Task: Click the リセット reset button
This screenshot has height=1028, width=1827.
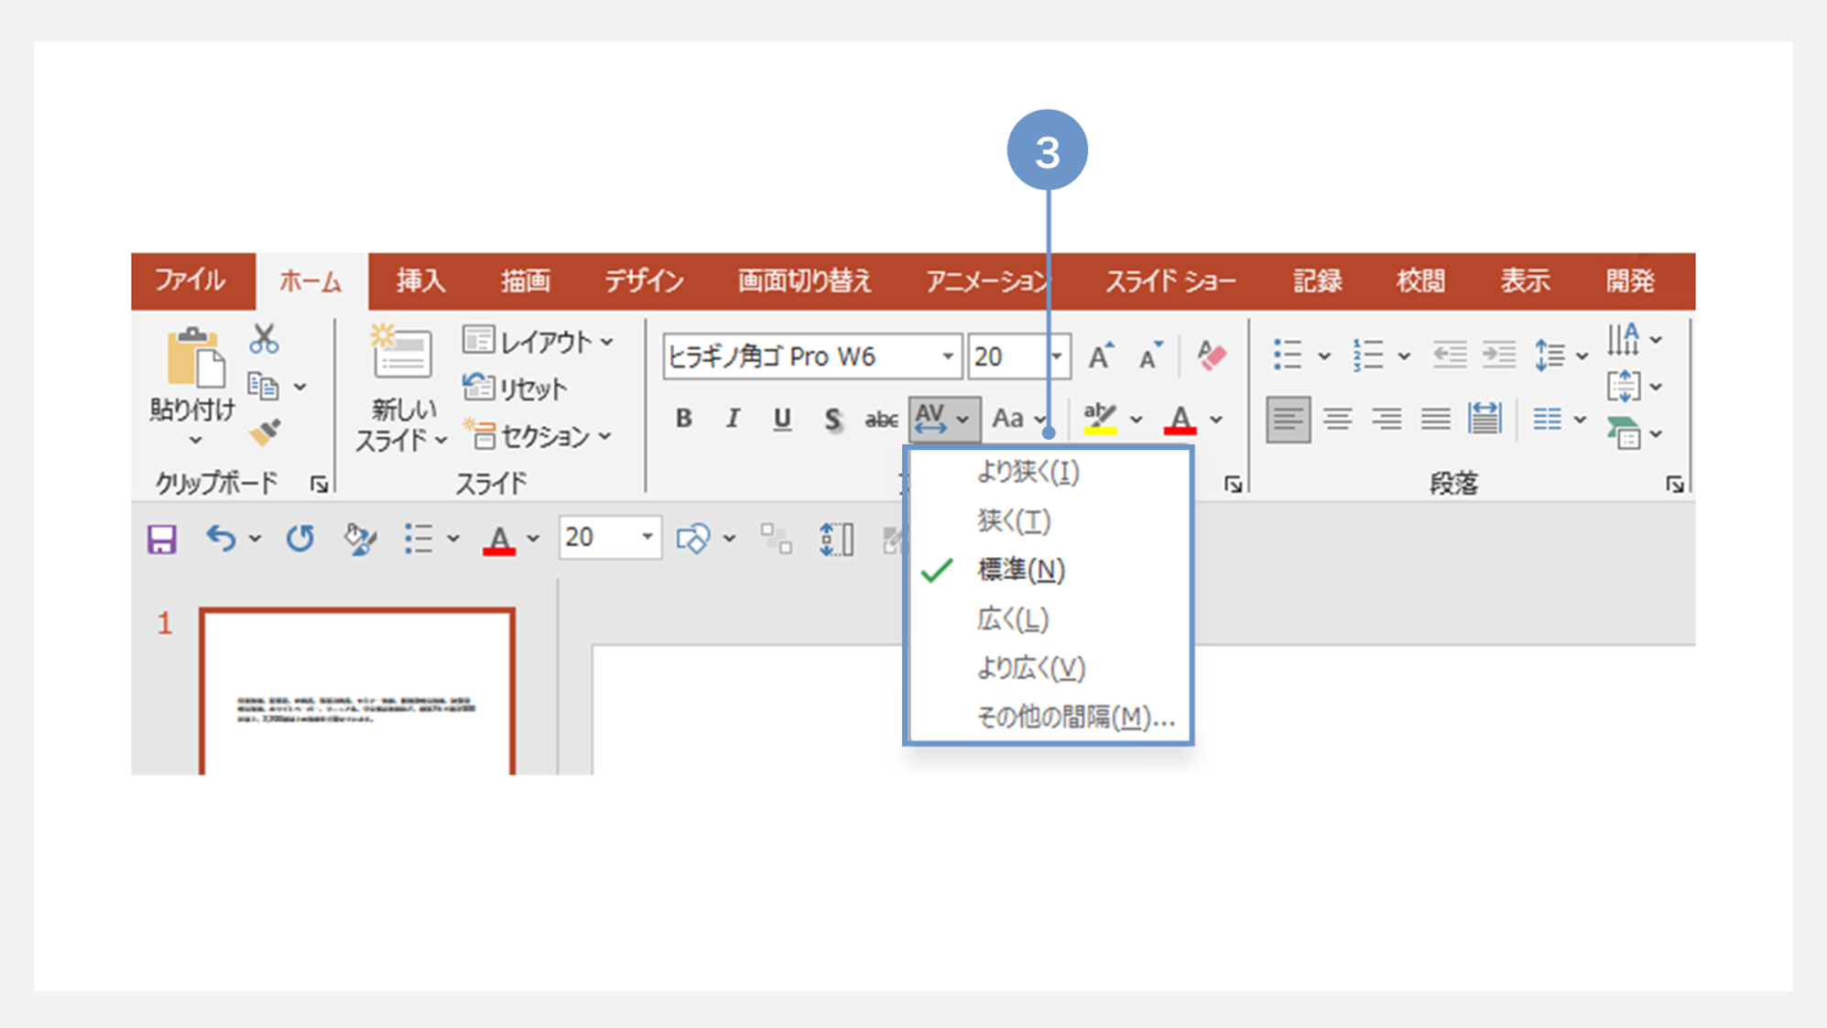Action: coord(516,389)
